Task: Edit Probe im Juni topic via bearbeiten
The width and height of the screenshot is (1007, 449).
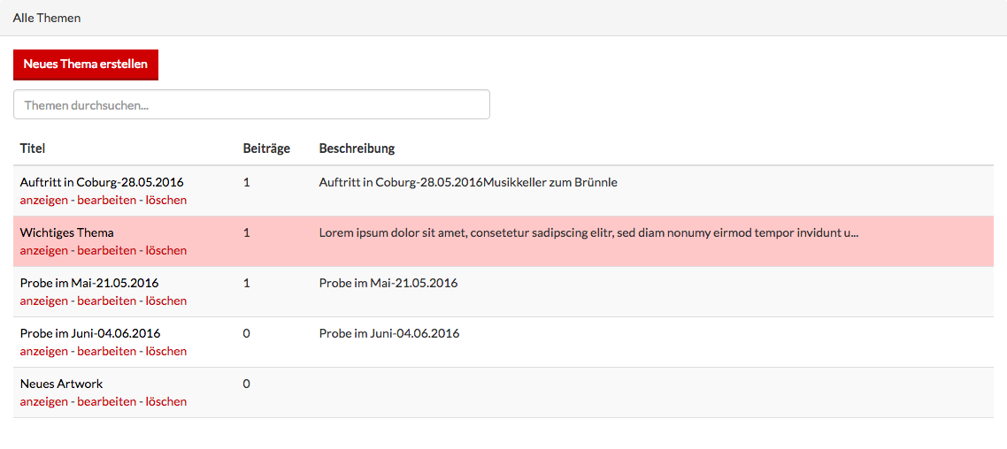Action: [106, 351]
